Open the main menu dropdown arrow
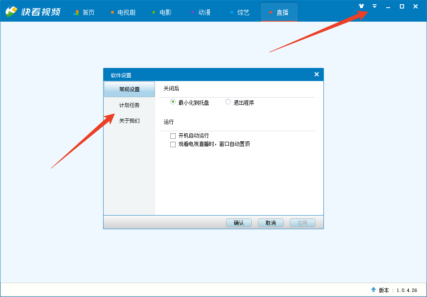Viewport: 427px width, 297px height. click(374, 6)
